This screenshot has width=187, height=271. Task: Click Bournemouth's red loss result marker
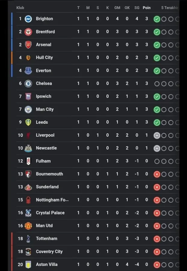157,174
